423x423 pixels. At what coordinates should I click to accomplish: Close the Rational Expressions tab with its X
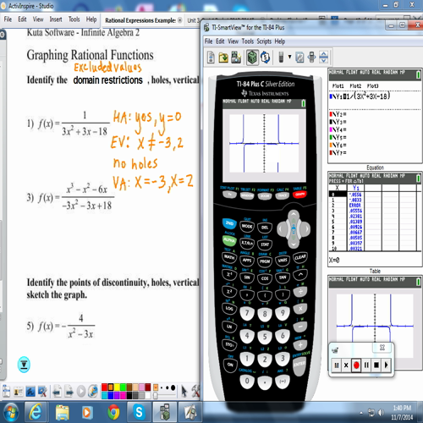click(x=179, y=20)
